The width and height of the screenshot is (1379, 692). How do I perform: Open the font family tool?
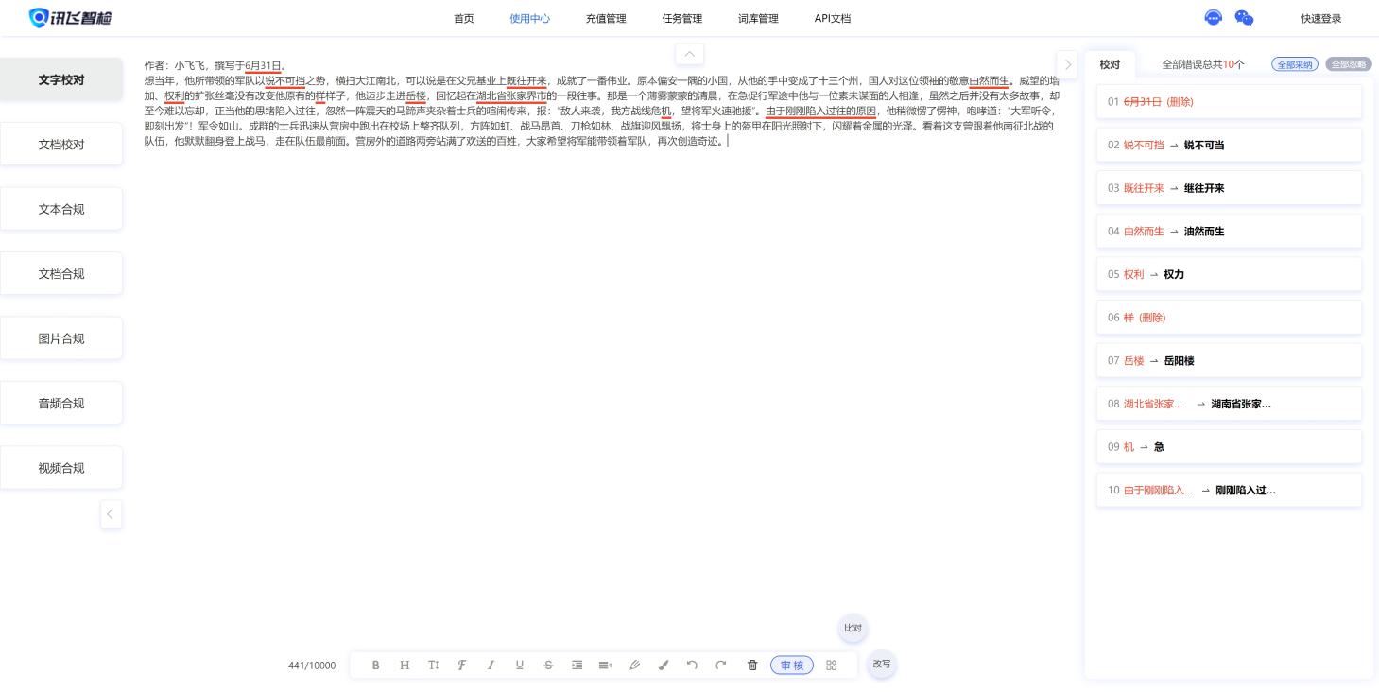462,666
